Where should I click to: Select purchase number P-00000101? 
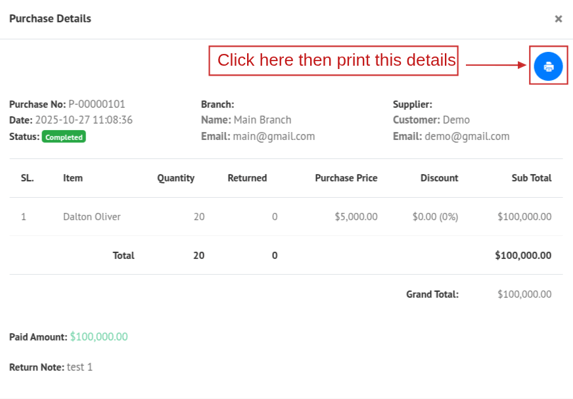(97, 104)
